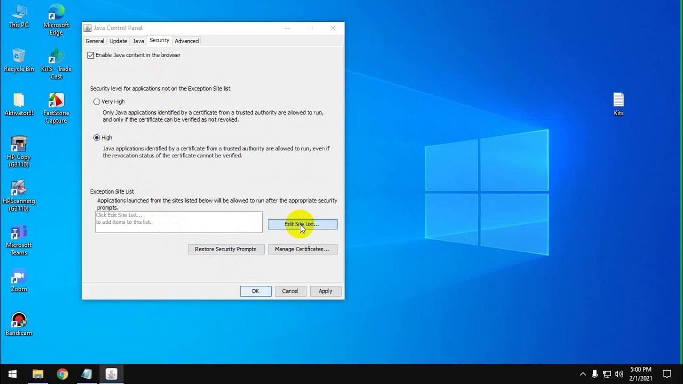This screenshot has height=384, width=683.
Task: Minimize the Java Control Panel window
Action: pyautogui.click(x=288, y=28)
